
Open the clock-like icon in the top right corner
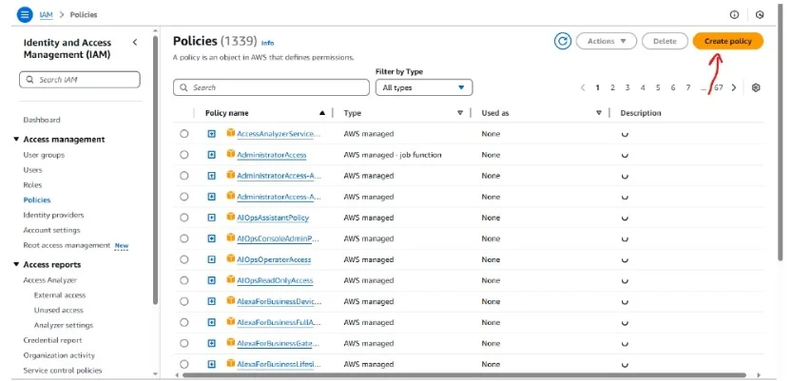[x=760, y=15]
